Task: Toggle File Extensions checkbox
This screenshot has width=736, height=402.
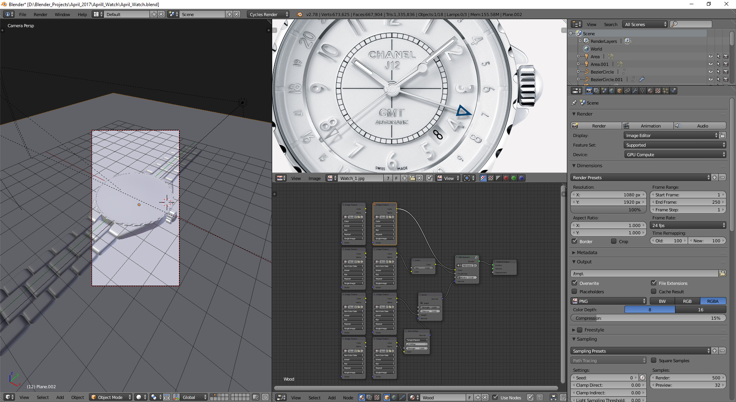Action: (654, 283)
